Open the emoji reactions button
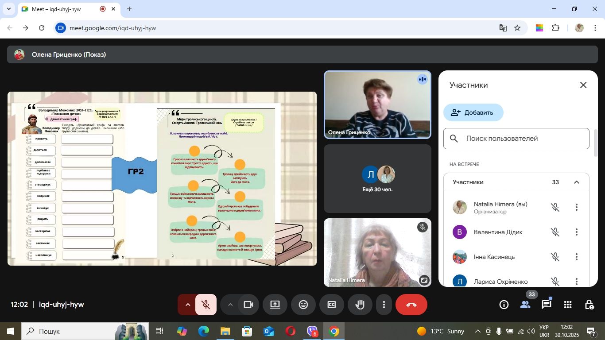 pos(303,305)
